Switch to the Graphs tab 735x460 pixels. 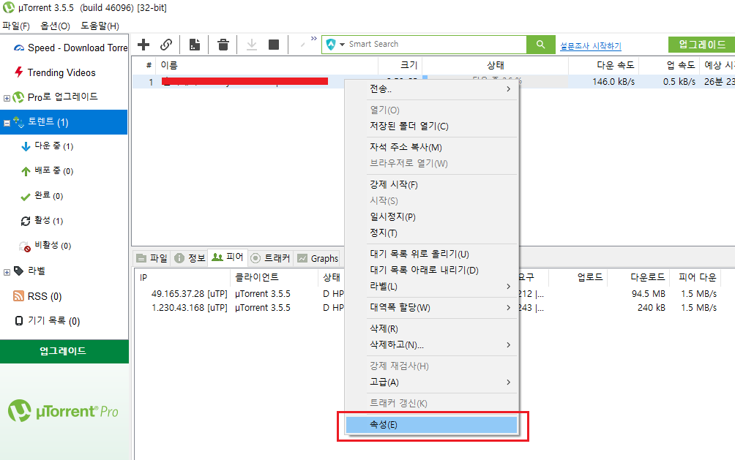tap(318, 258)
